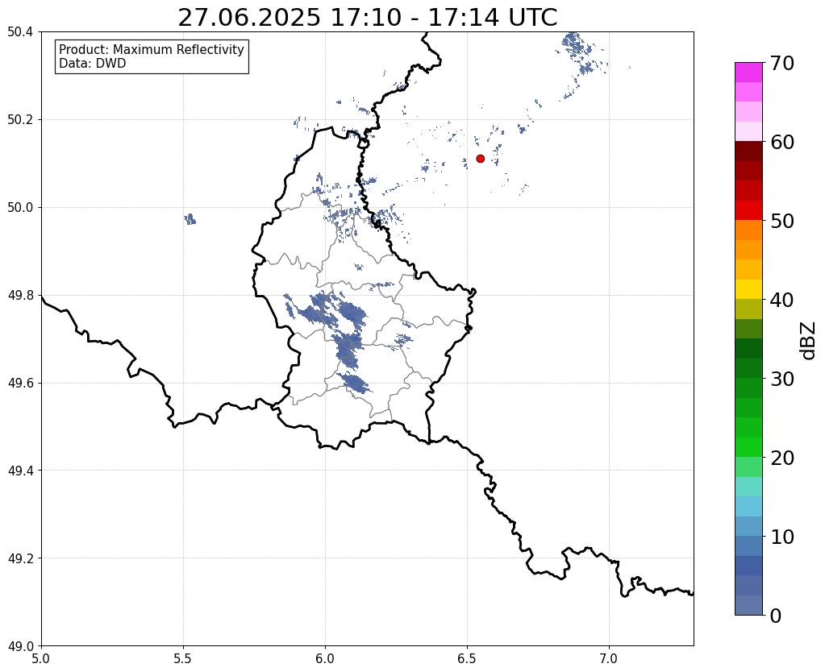Click the longitude axis label 6.5
825x672 pixels.
[x=467, y=658]
